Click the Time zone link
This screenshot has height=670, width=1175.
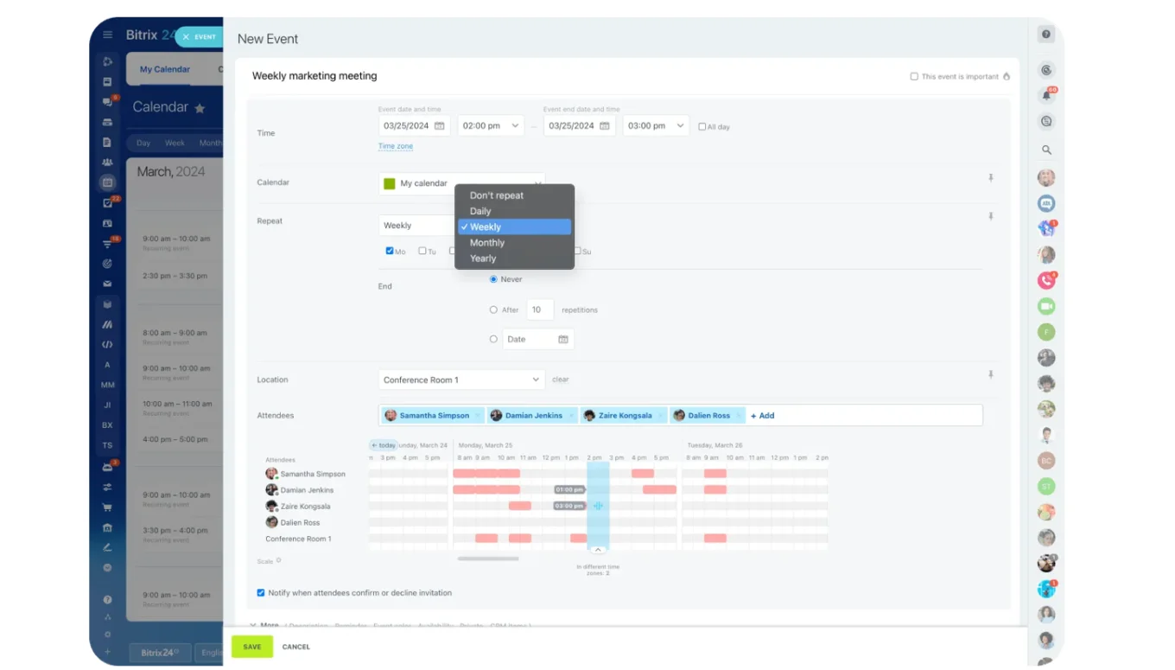coord(396,146)
